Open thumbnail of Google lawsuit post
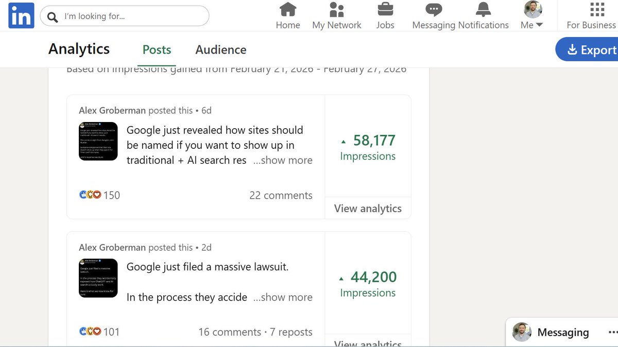 coord(98,279)
